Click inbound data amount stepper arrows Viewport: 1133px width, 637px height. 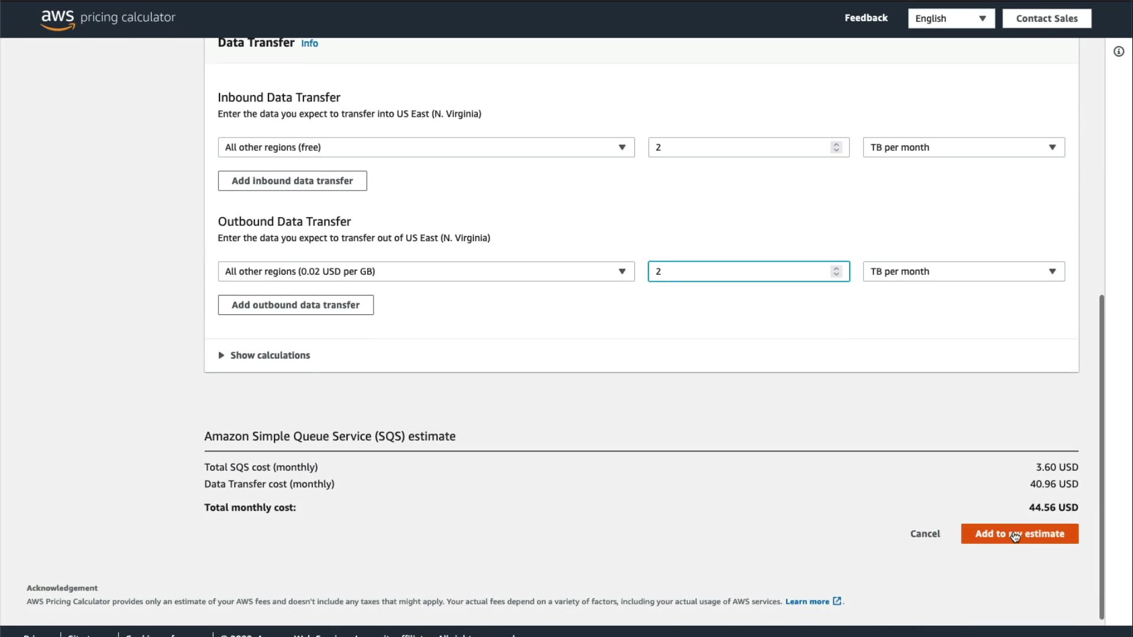click(836, 147)
